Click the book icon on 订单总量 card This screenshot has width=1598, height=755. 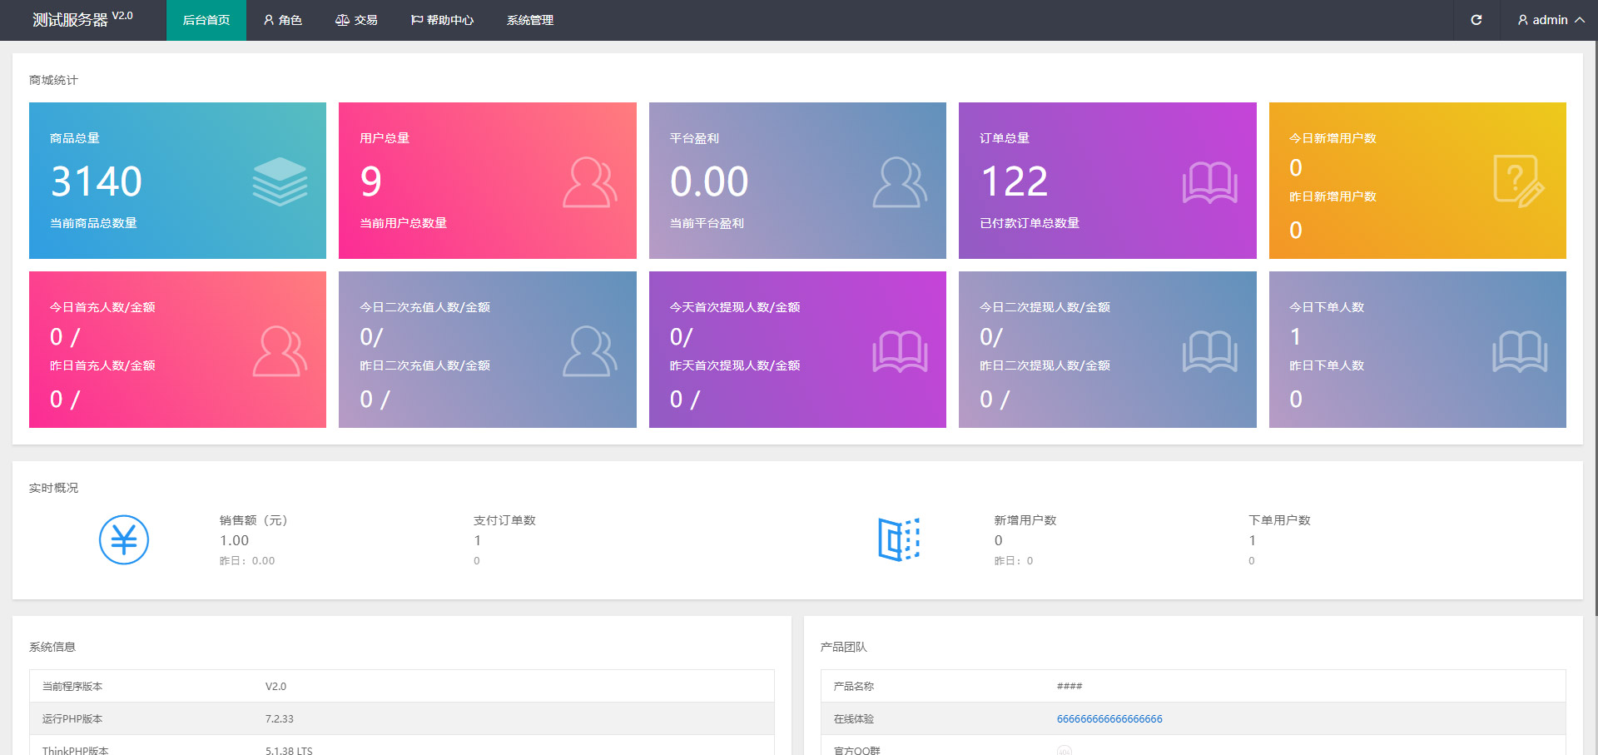1210,183
